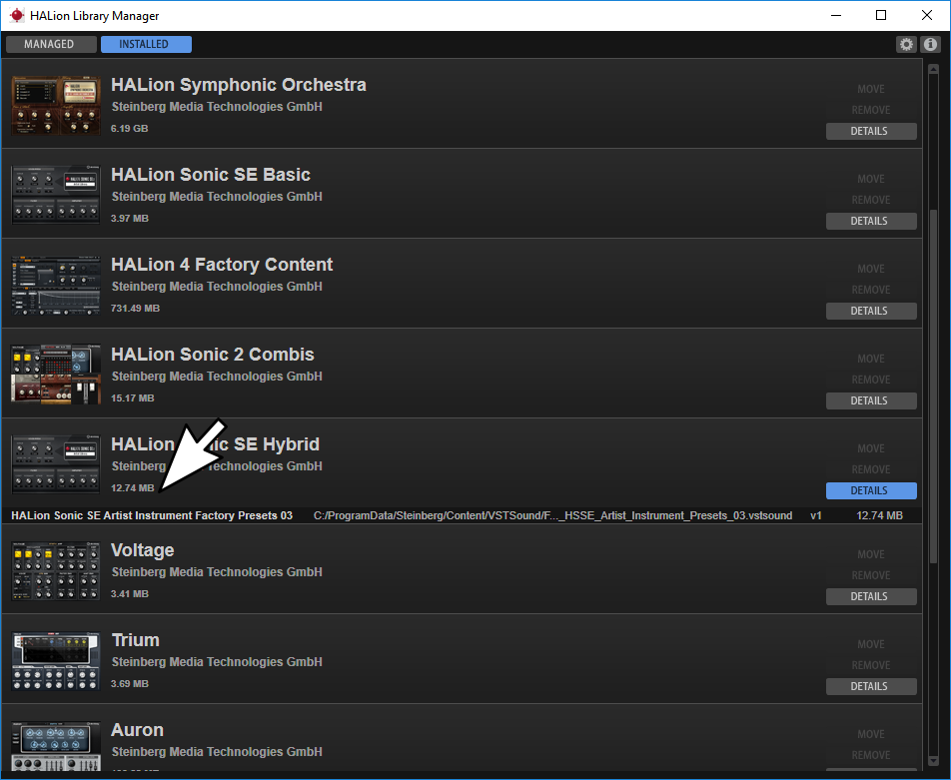Click the 3.97 MB size label

tap(129, 219)
